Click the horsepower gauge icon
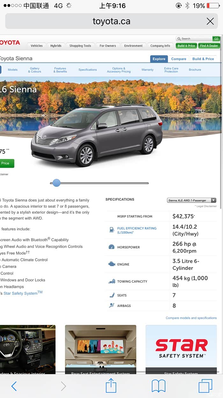 pos(111,247)
